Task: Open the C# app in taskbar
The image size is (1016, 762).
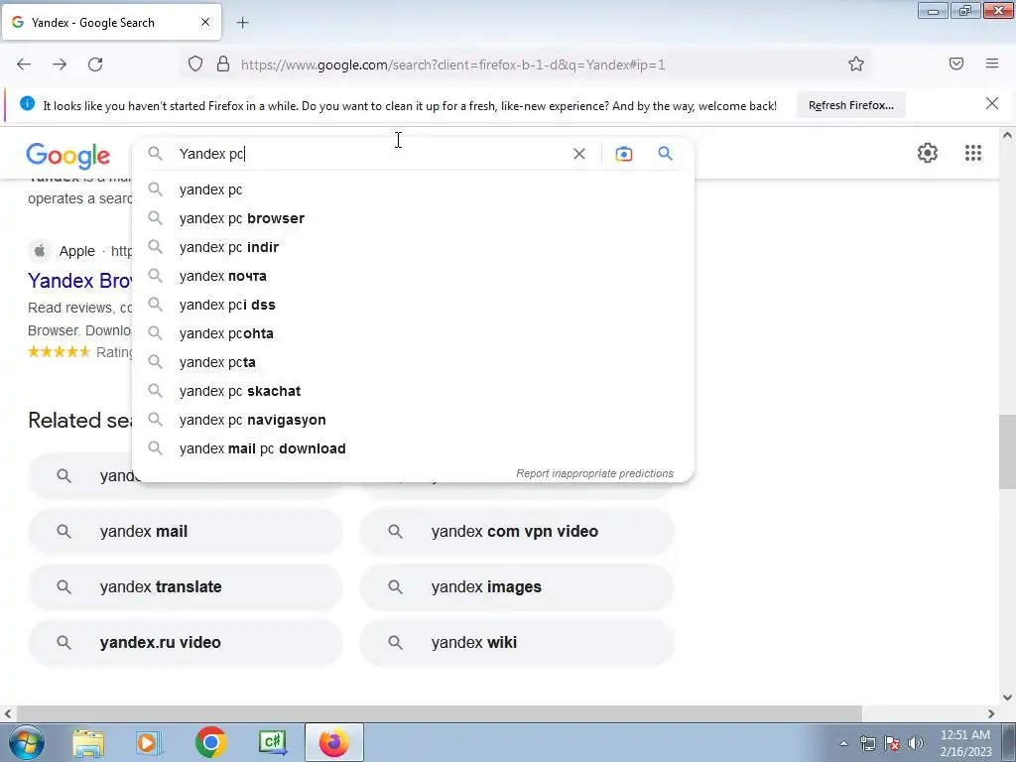Action: point(272,742)
